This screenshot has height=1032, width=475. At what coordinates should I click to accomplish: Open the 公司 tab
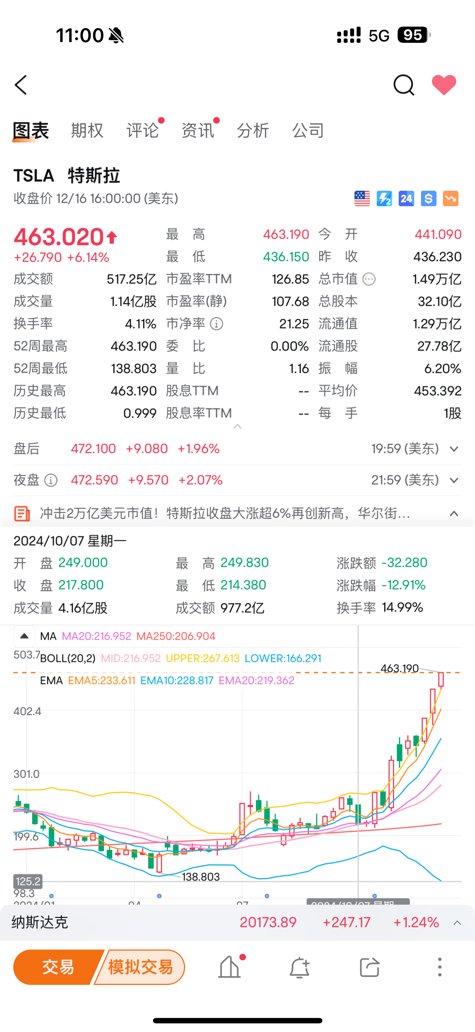tap(308, 131)
